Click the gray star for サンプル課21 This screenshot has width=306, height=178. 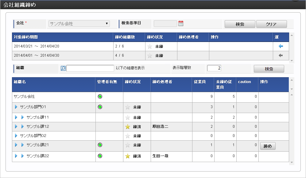[128, 145]
